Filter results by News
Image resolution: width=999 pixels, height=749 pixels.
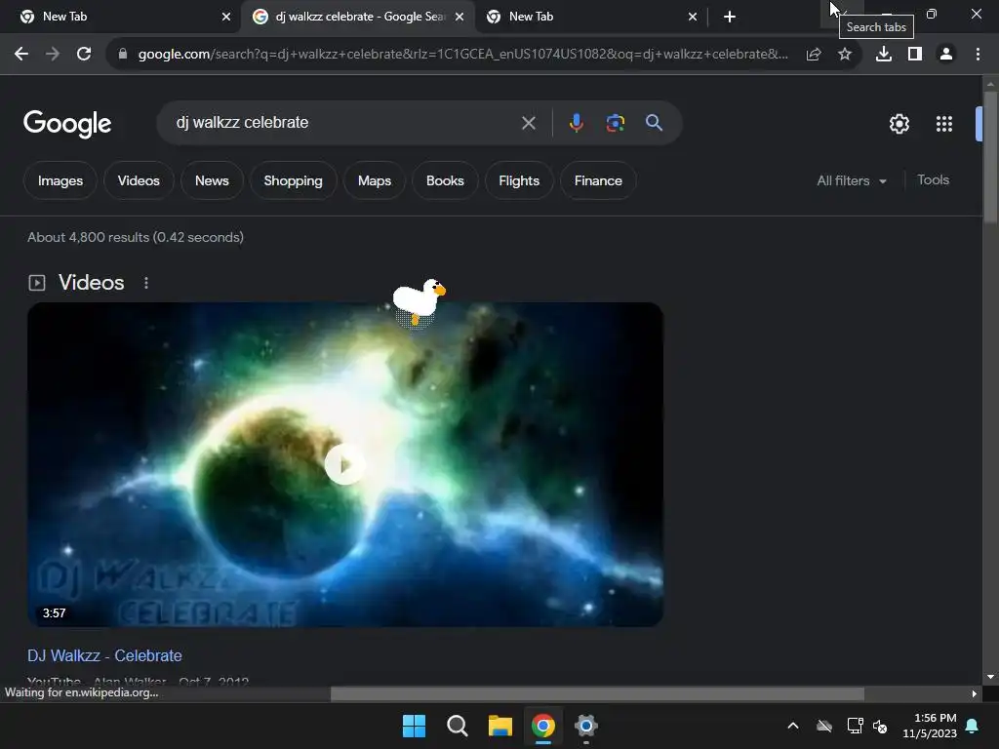tap(212, 180)
